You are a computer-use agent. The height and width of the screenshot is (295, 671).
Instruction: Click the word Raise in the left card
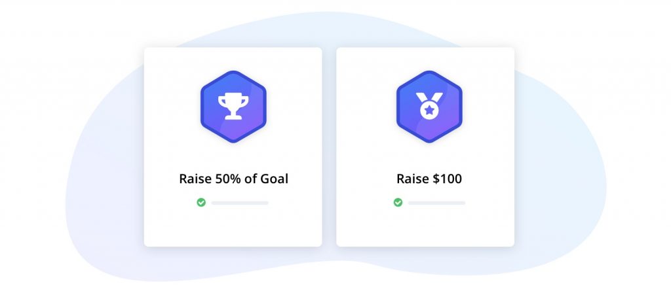(195, 179)
